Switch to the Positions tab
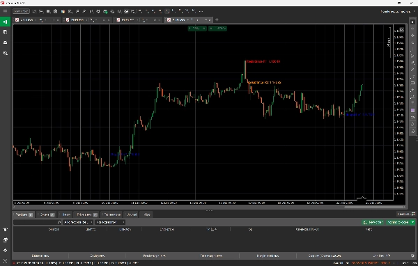 tap(24, 214)
